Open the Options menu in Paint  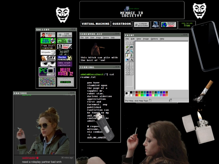tap(154, 39)
